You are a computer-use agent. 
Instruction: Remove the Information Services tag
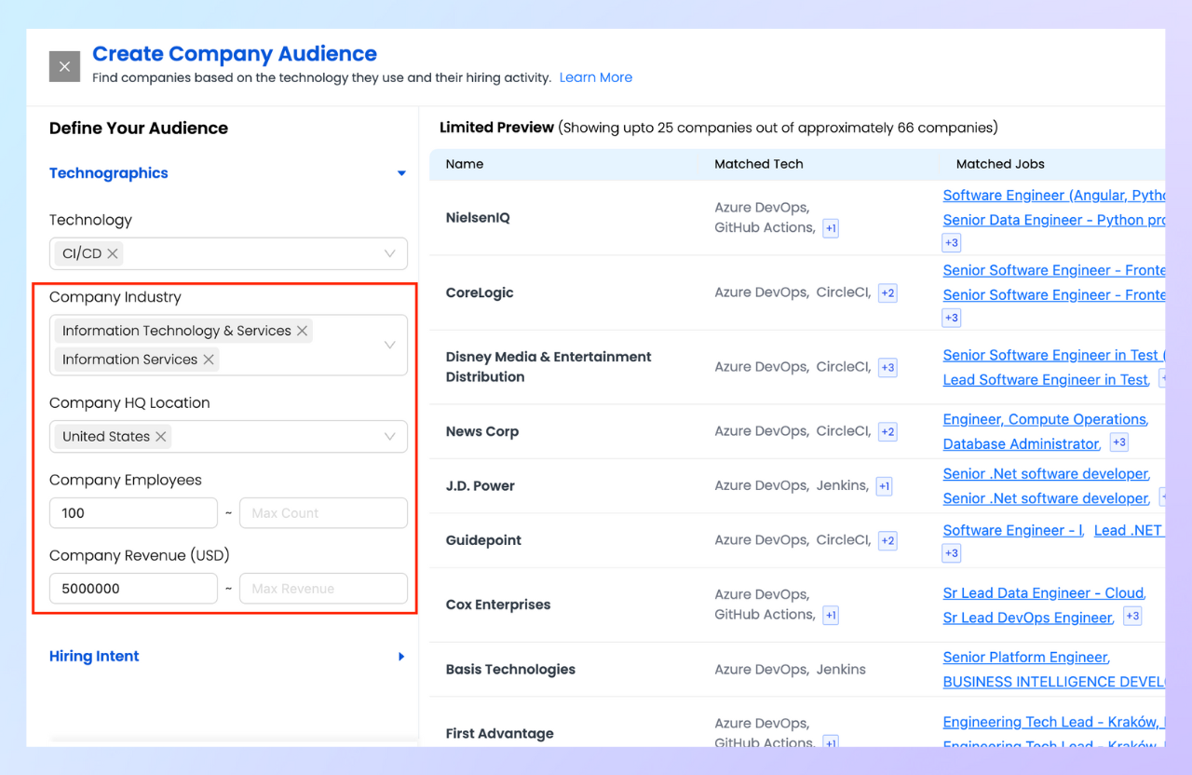pyautogui.click(x=209, y=360)
